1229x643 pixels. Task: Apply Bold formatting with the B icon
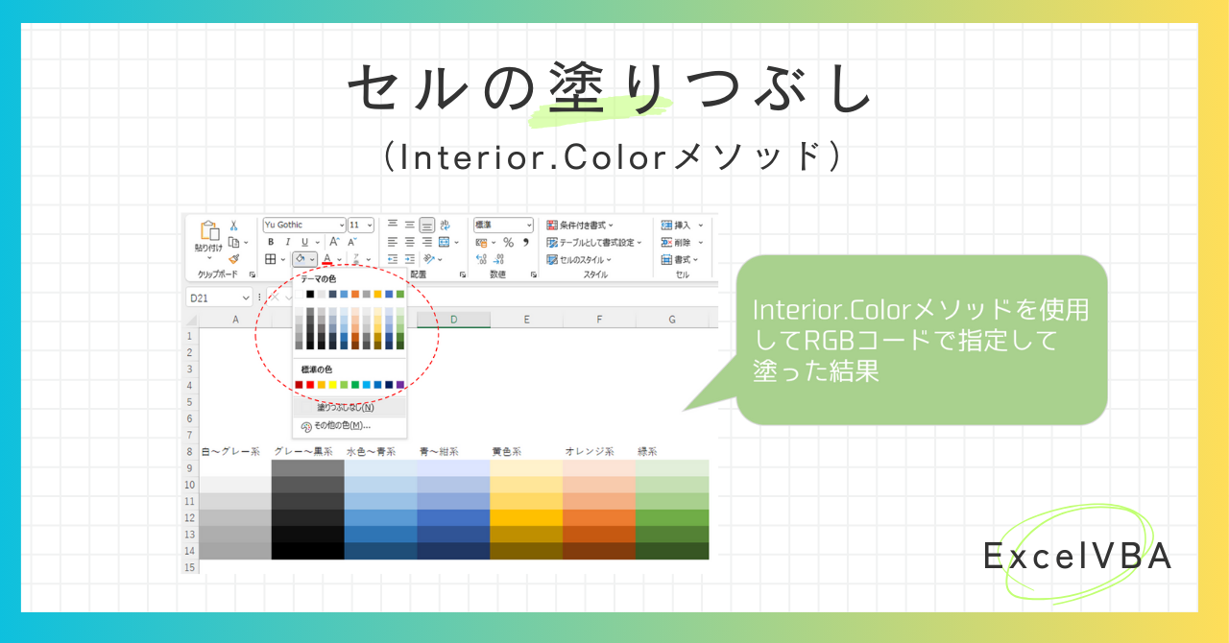pyautogui.click(x=272, y=241)
